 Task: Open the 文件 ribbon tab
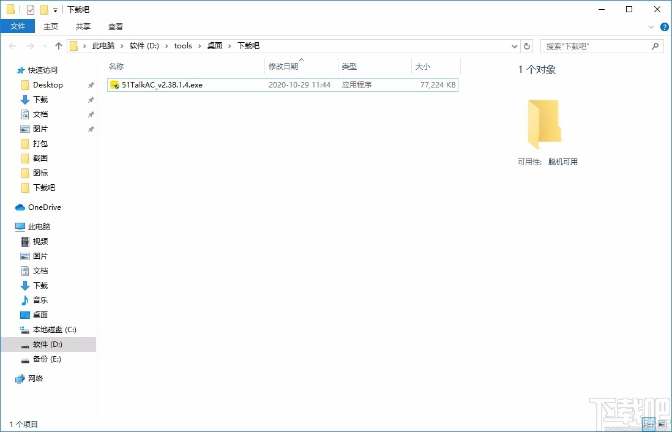coord(18,26)
